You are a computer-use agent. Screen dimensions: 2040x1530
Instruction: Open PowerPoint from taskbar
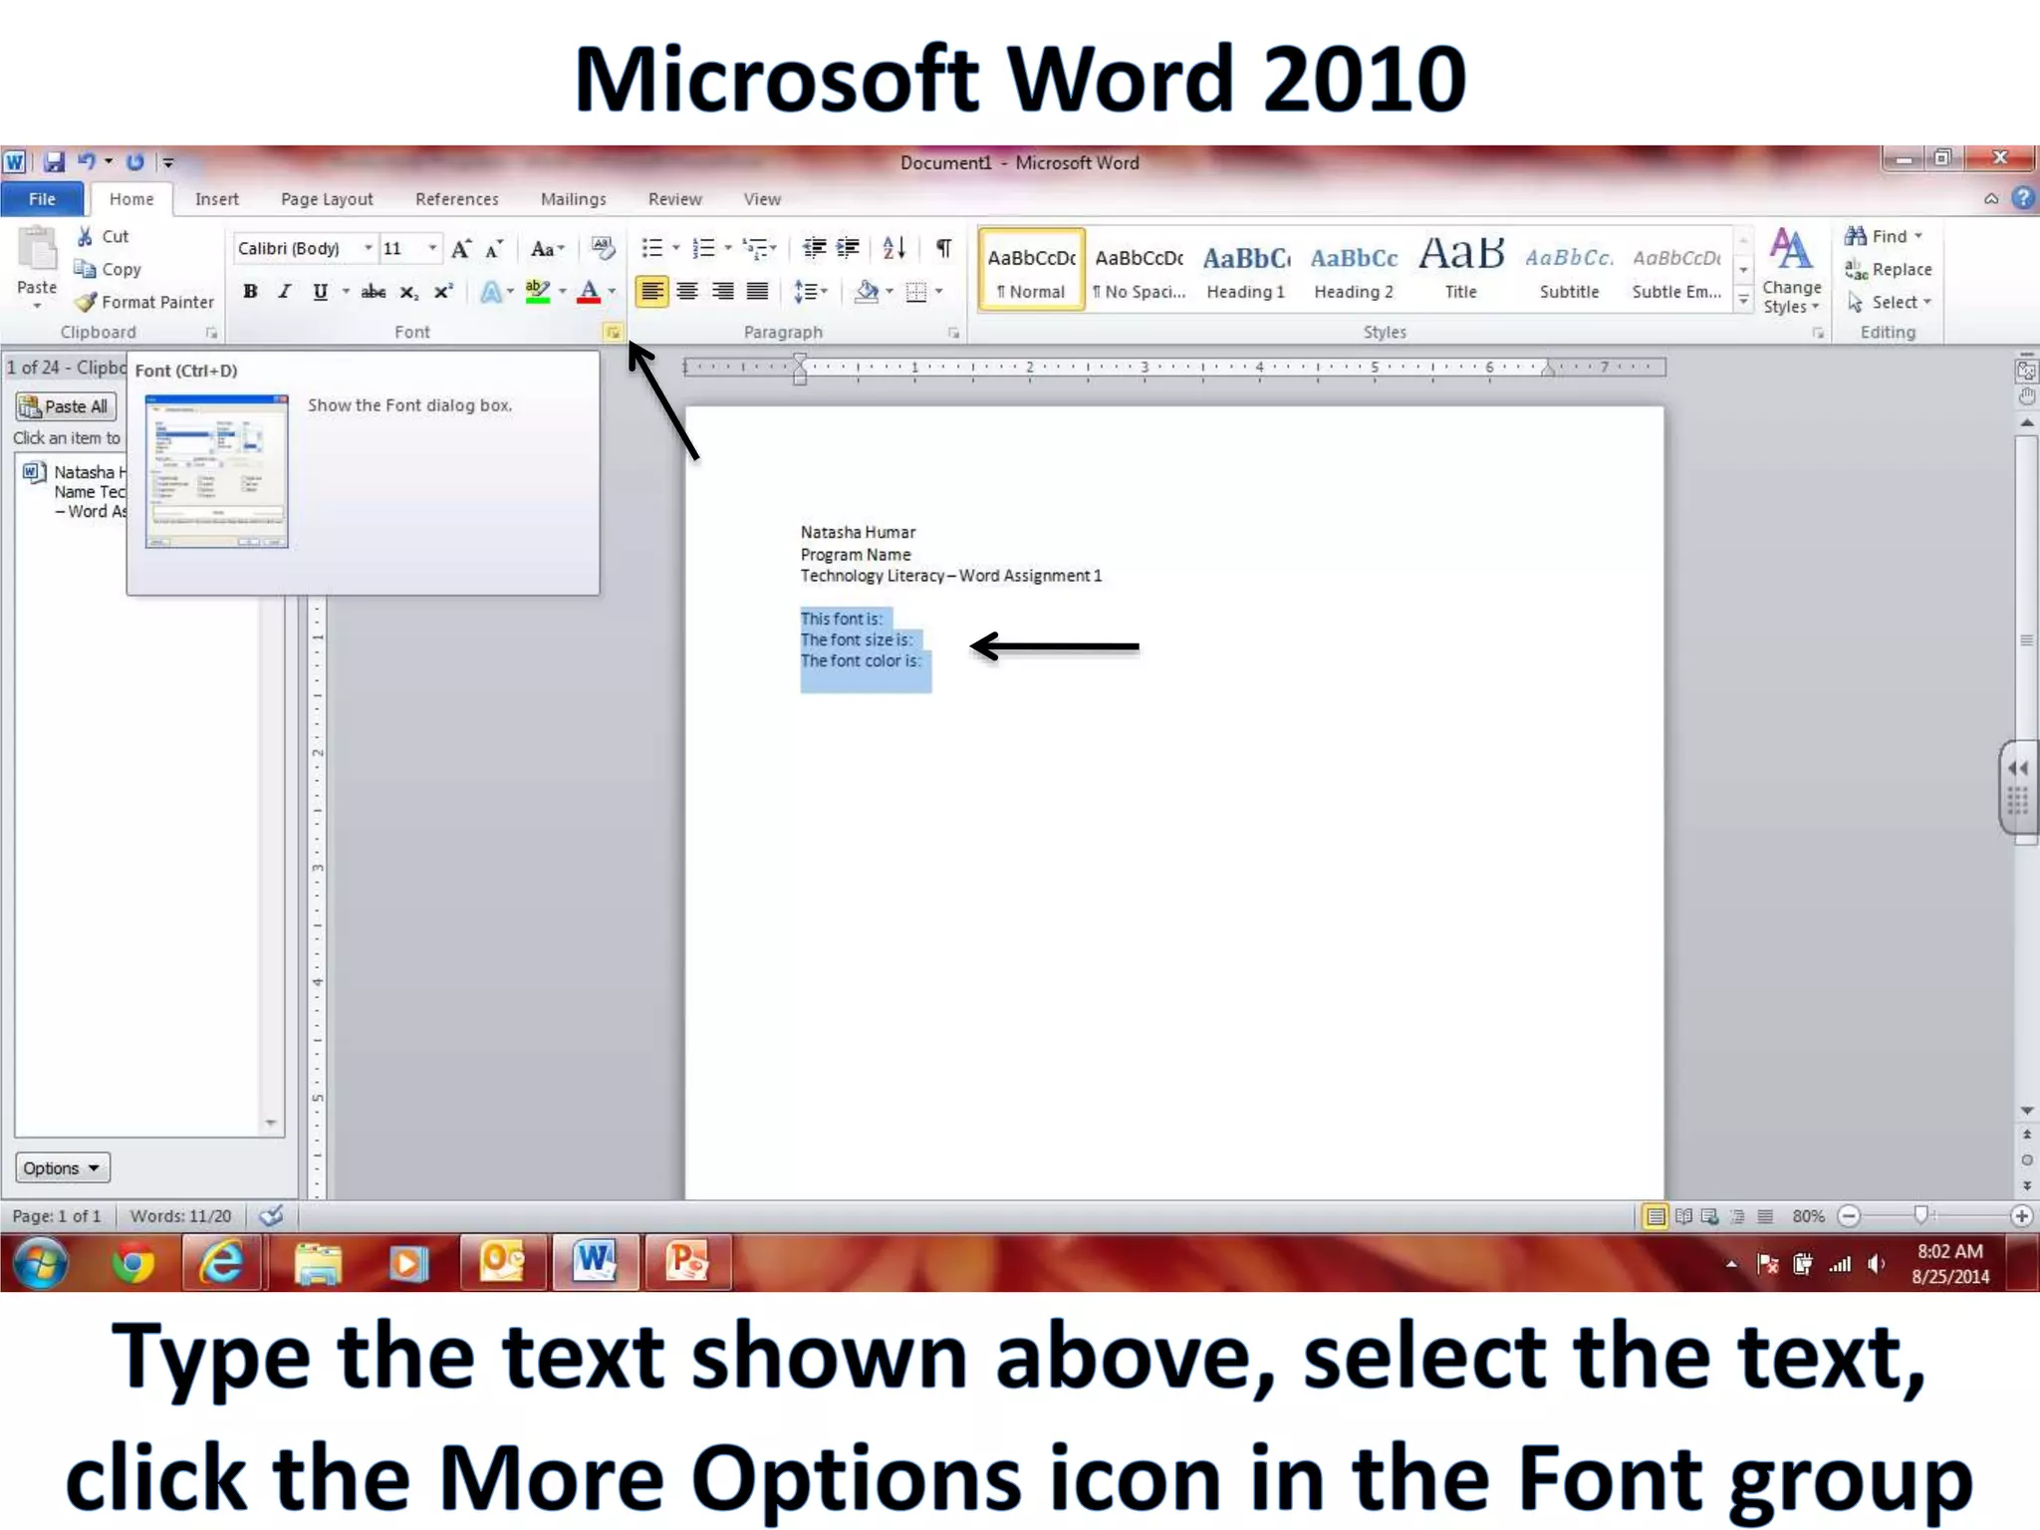coord(687,1263)
